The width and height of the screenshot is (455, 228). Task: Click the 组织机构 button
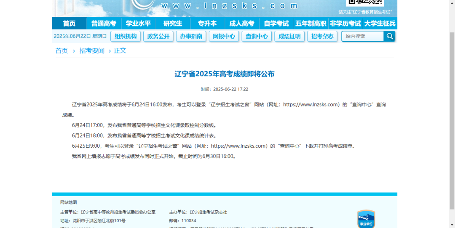point(126,36)
